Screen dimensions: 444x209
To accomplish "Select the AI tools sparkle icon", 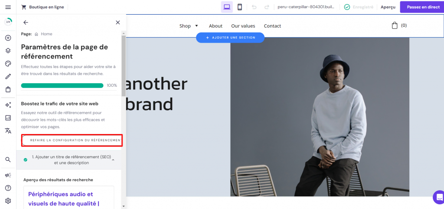I will (x=8, y=105).
